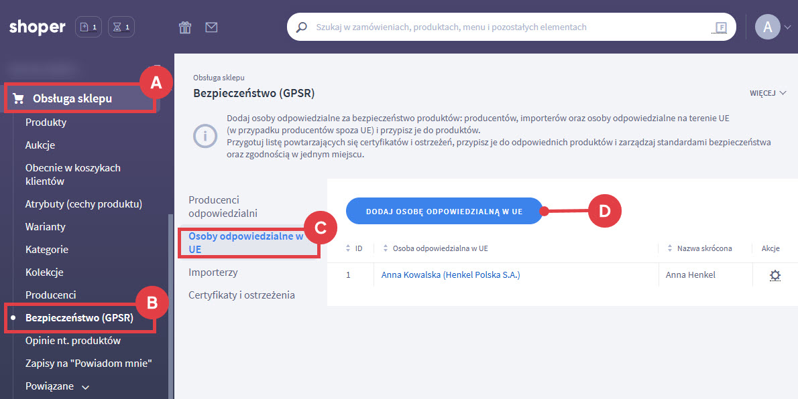This screenshot has height=399, width=798.
Task: Open Produkty in the sidebar
Action: click(x=46, y=123)
